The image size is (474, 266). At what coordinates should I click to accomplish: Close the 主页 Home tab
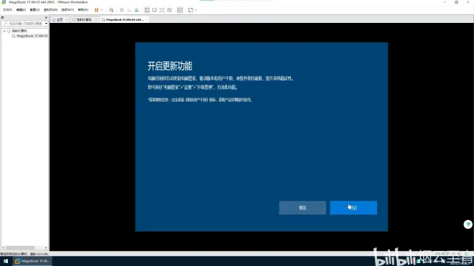tap(67, 19)
